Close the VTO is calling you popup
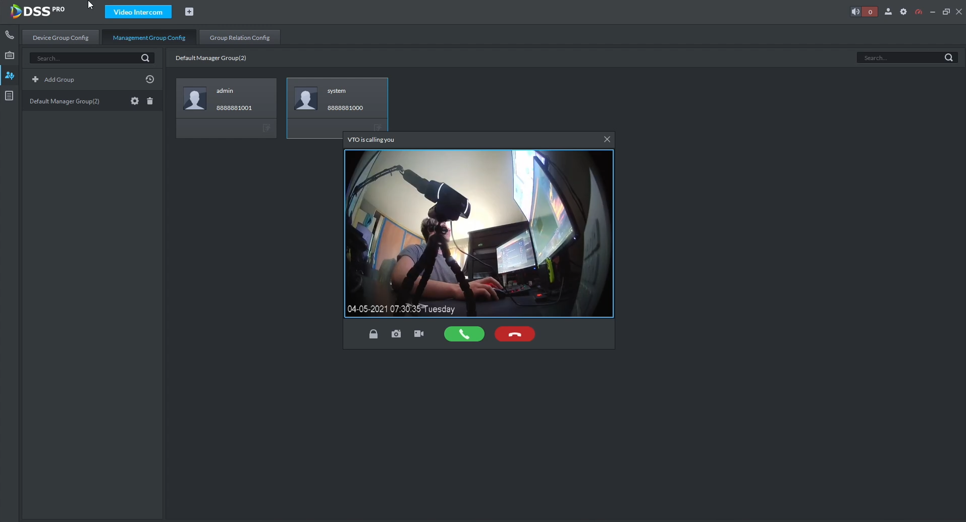Screen dimensions: 966x522 [x=607, y=139]
